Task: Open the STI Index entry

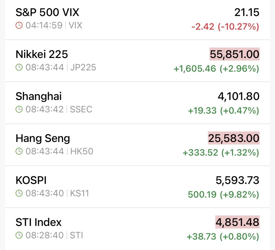Action: click(39, 222)
